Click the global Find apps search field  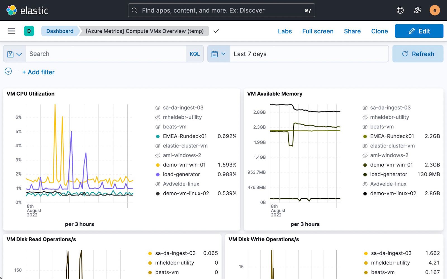222,10
